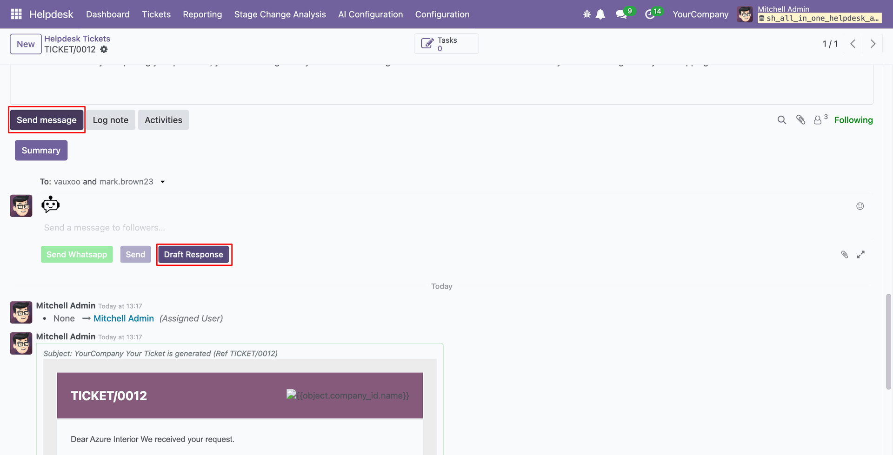The width and height of the screenshot is (893, 455).
Task: Expand composer to full editor
Action: tap(861, 254)
